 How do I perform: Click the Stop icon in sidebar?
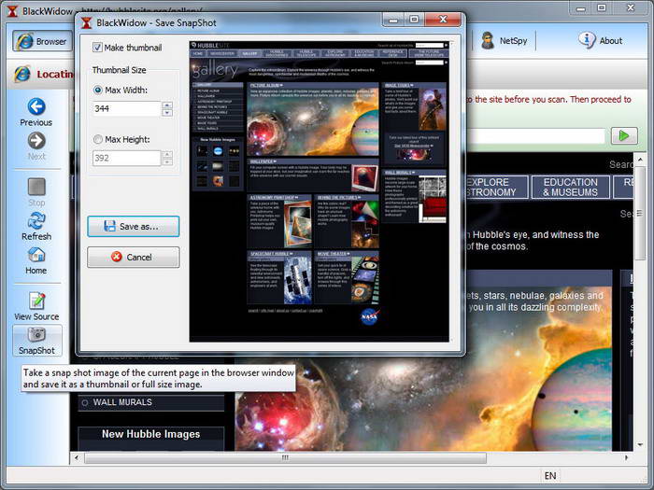[36, 187]
